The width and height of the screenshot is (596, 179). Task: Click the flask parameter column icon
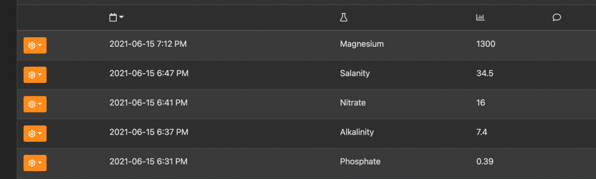pos(343,17)
